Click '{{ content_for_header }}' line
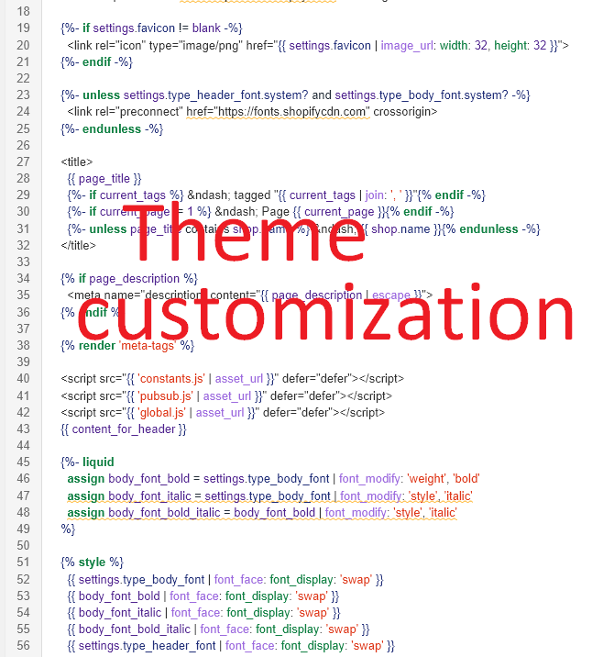The image size is (592, 657). point(124,429)
